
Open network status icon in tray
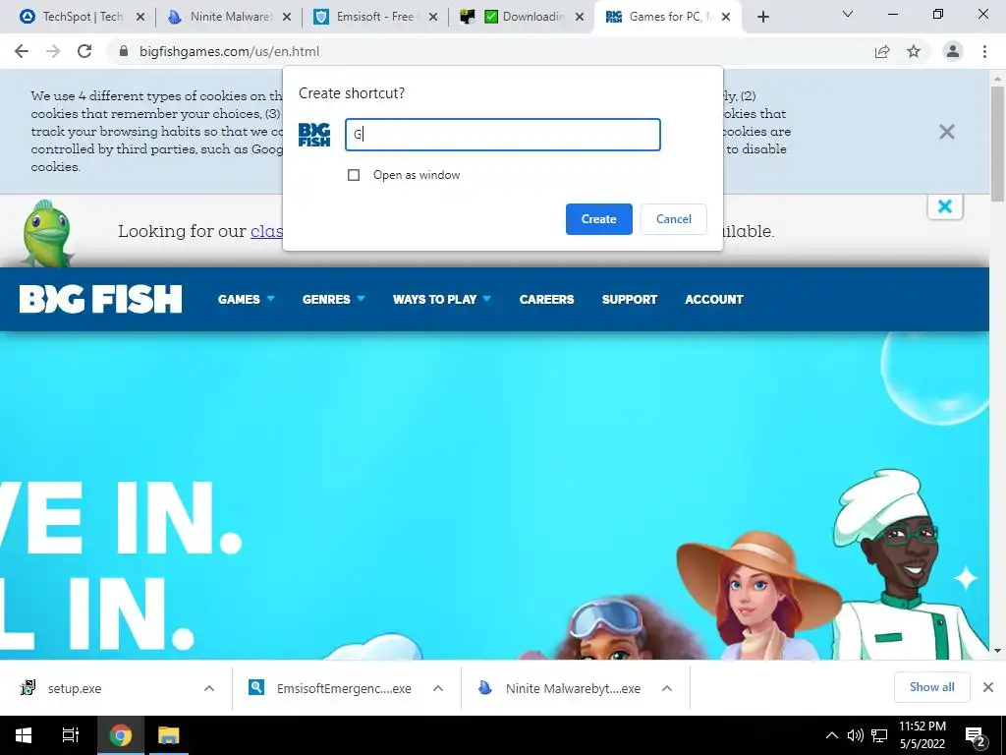(x=879, y=735)
